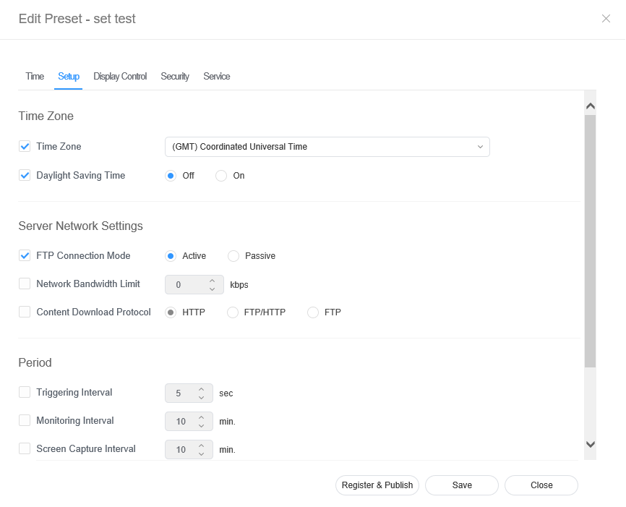Increase the Network Bandwidth Limit value
The height and width of the screenshot is (507, 626).
pyautogui.click(x=212, y=281)
